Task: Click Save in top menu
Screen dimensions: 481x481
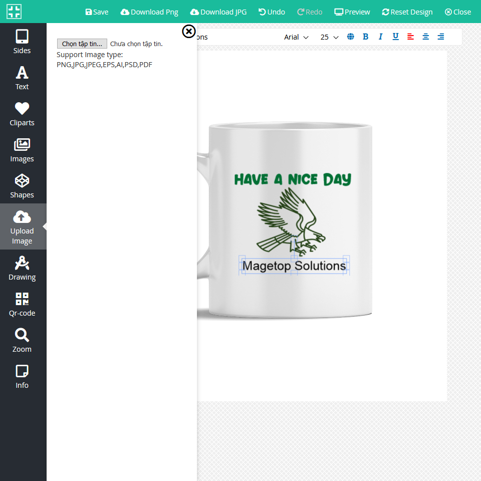Action: coord(97,12)
